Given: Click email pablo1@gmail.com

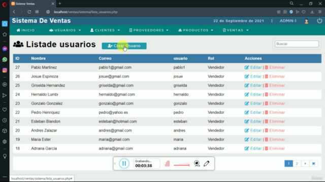Looking at the screenshot, I should [115, 67].
